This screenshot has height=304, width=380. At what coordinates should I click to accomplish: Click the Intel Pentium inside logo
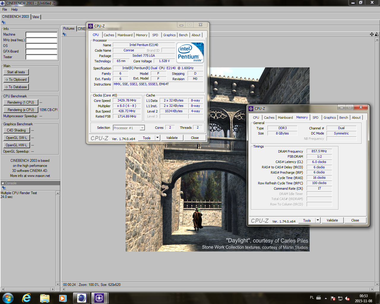point(190,53)
